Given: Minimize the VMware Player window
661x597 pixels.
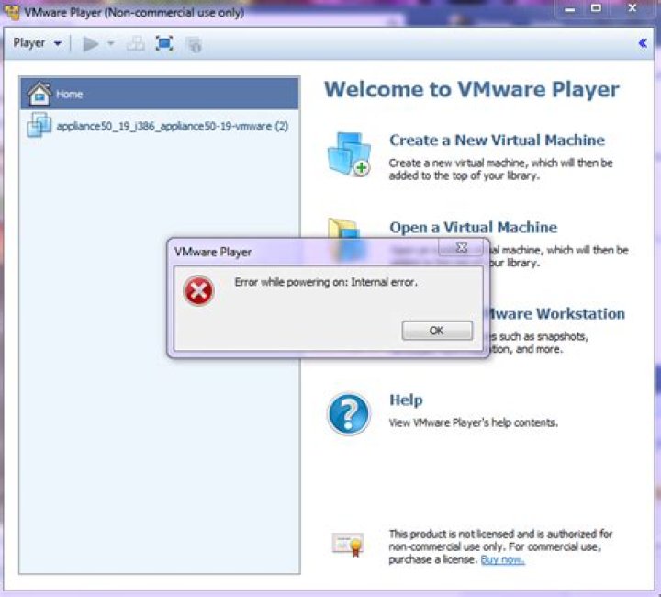Looking at the screenshot, I should [569, 8].
